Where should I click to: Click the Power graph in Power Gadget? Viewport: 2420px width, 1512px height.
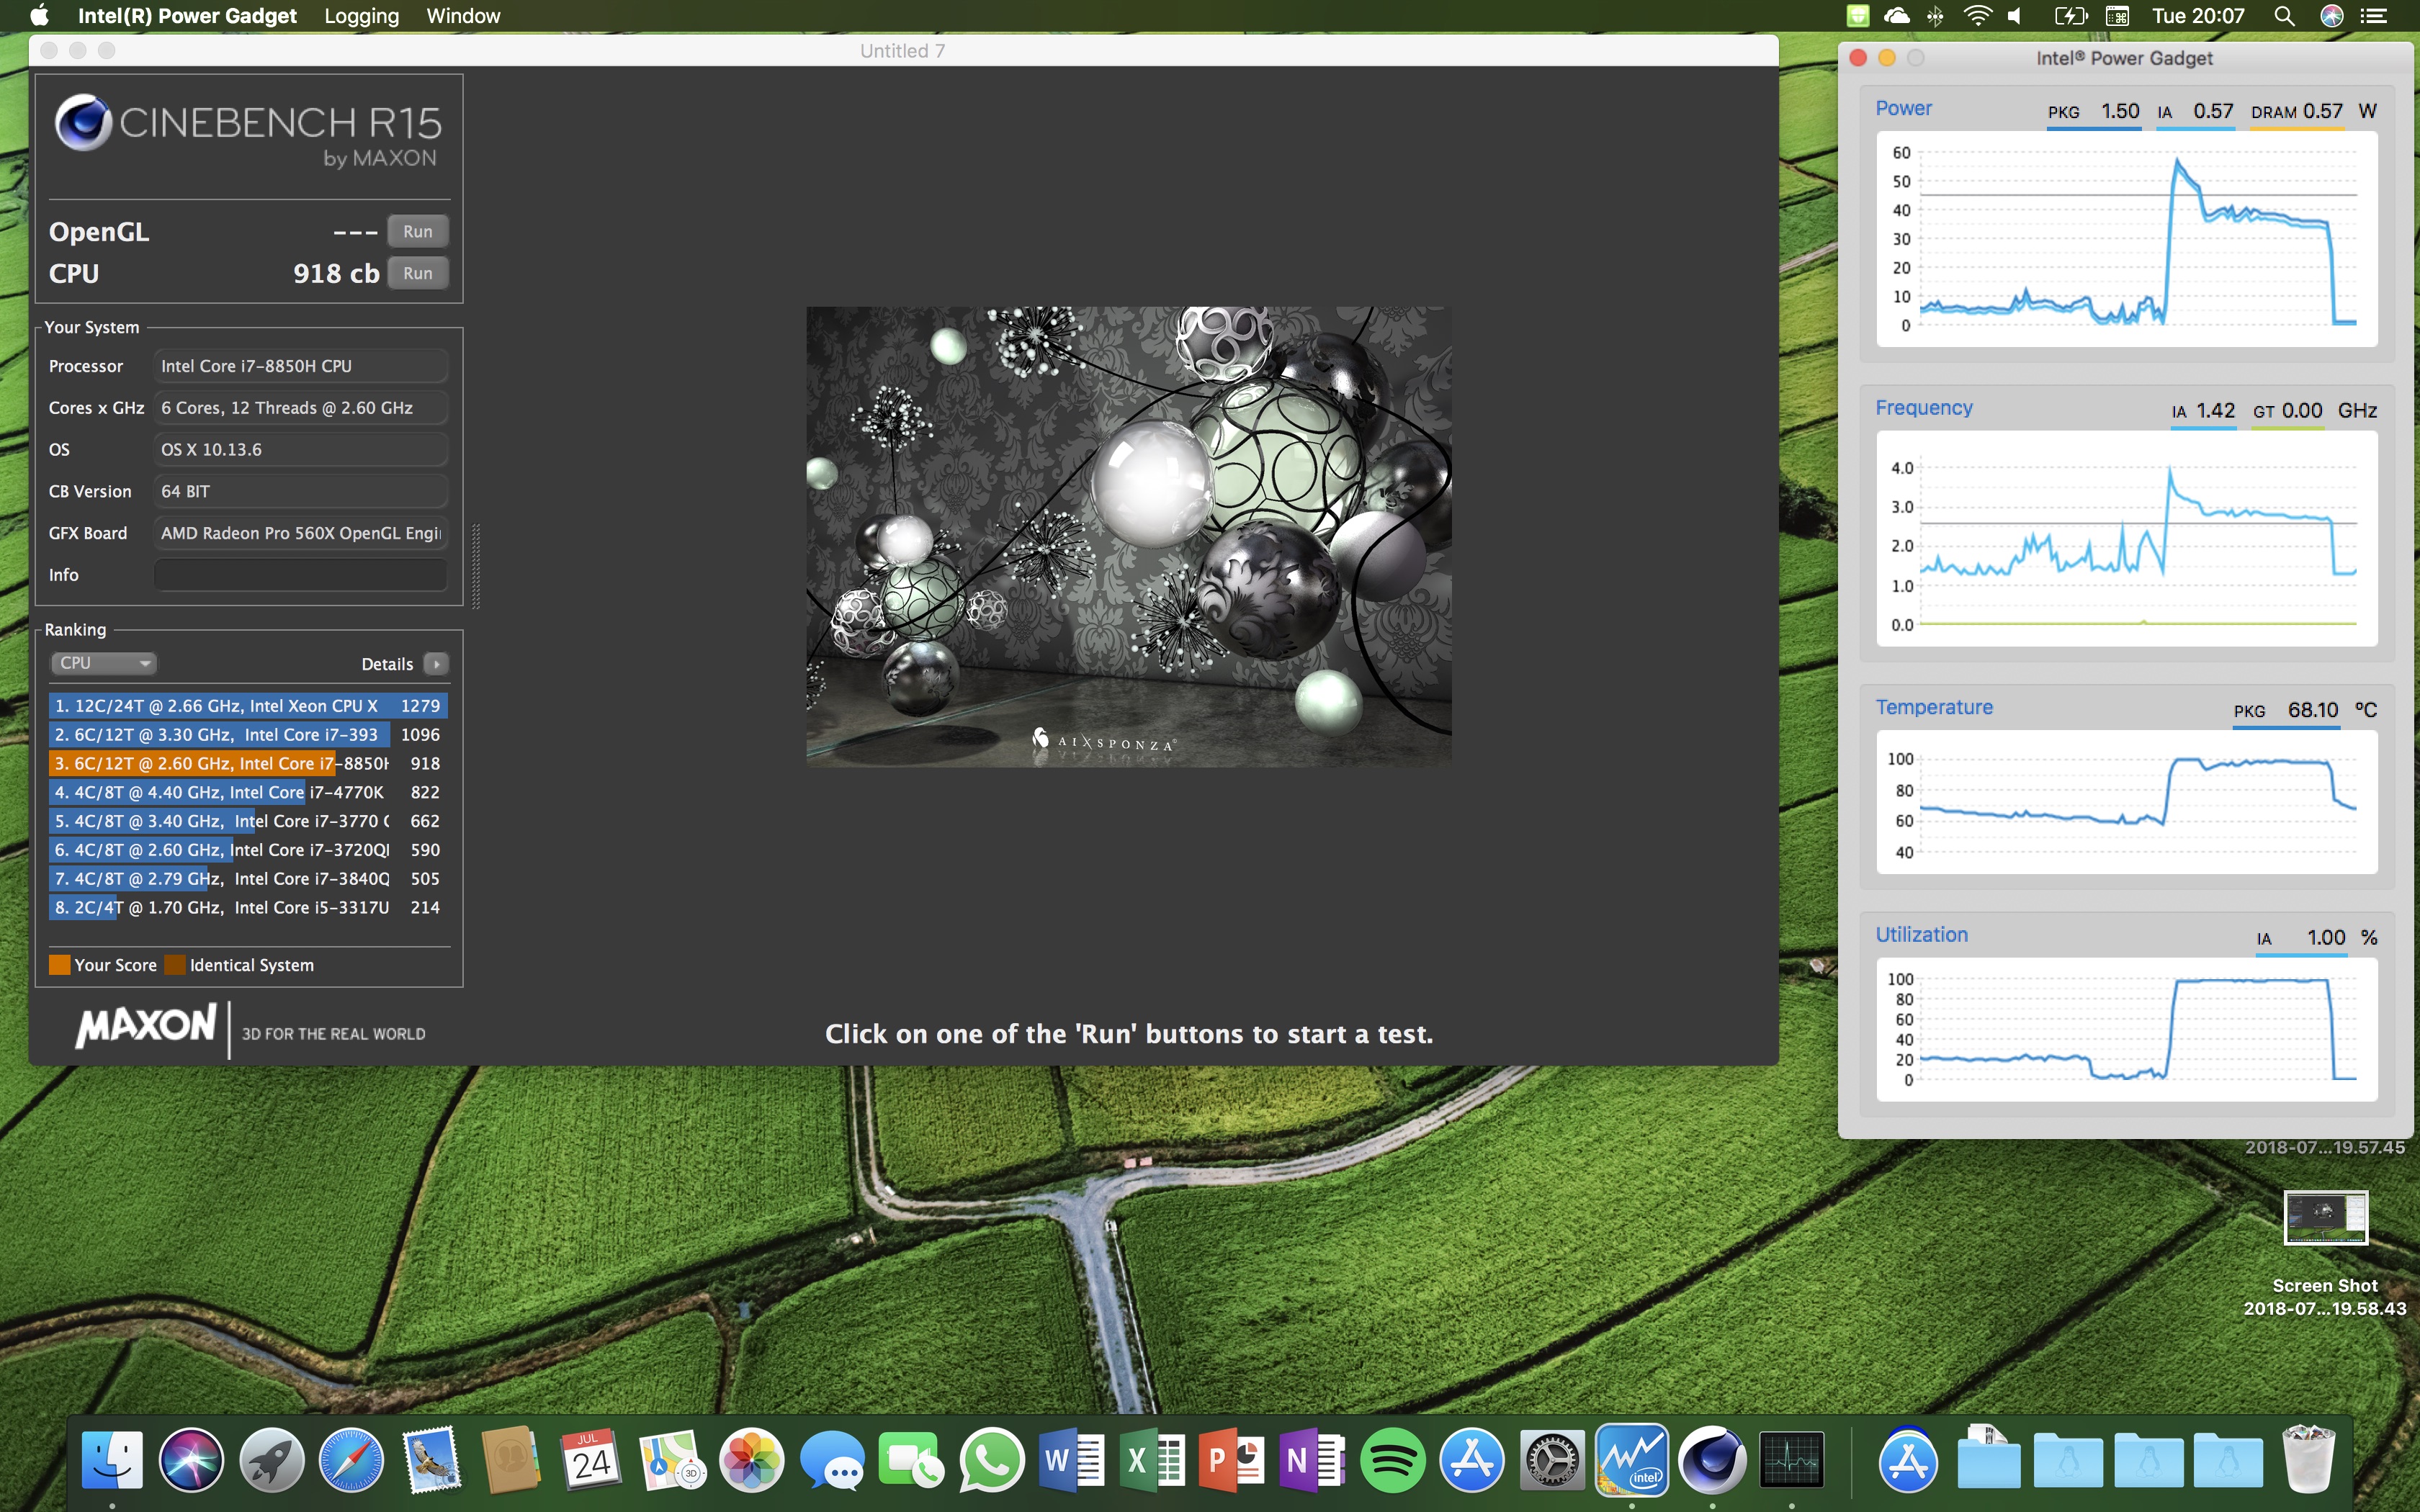(x=2127, y=239)
